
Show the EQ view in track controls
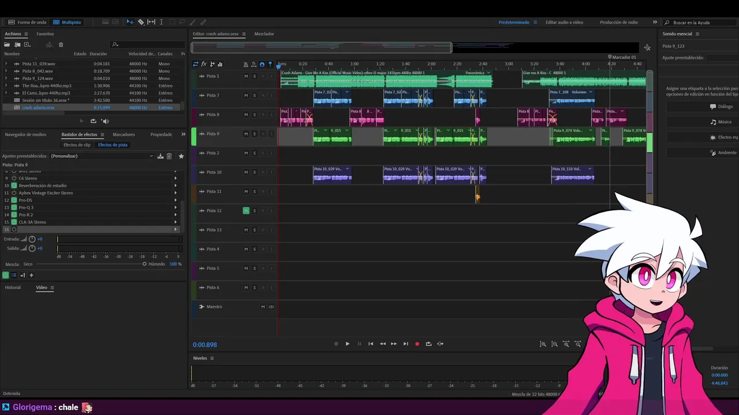point(220,64)
